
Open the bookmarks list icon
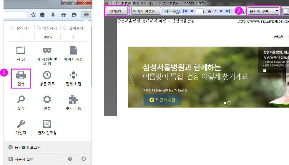pos(42,15)
